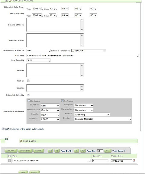
Task: Click the CSAD Parts panel list icon
Action: click(x=7, y=139)
